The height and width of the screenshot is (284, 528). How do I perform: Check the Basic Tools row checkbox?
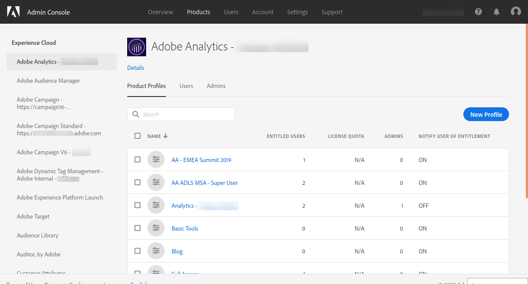(x=137, y=228)
